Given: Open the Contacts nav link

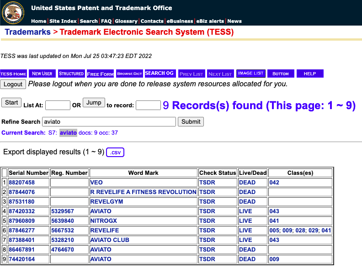Looking at the screenshot, I should coord(152,21).
